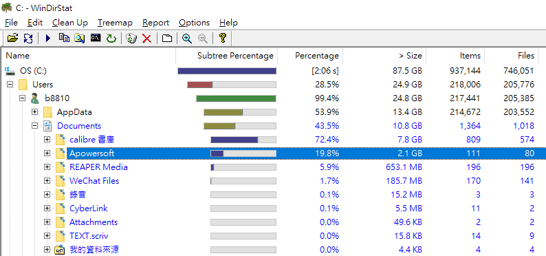Click the Copy Path toolbar icon
Image resolution: width=546 pixels, height=256 pixels.
(64, 38)
